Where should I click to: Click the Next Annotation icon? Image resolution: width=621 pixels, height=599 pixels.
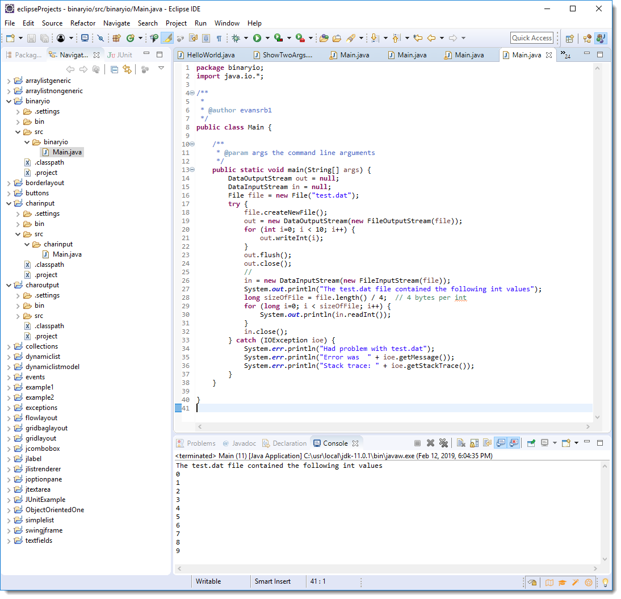375,38
